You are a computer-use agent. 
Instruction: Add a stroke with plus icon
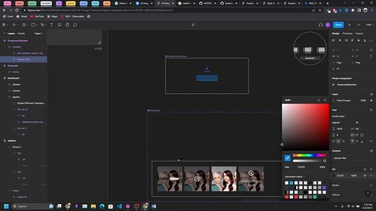coord(371,185)
